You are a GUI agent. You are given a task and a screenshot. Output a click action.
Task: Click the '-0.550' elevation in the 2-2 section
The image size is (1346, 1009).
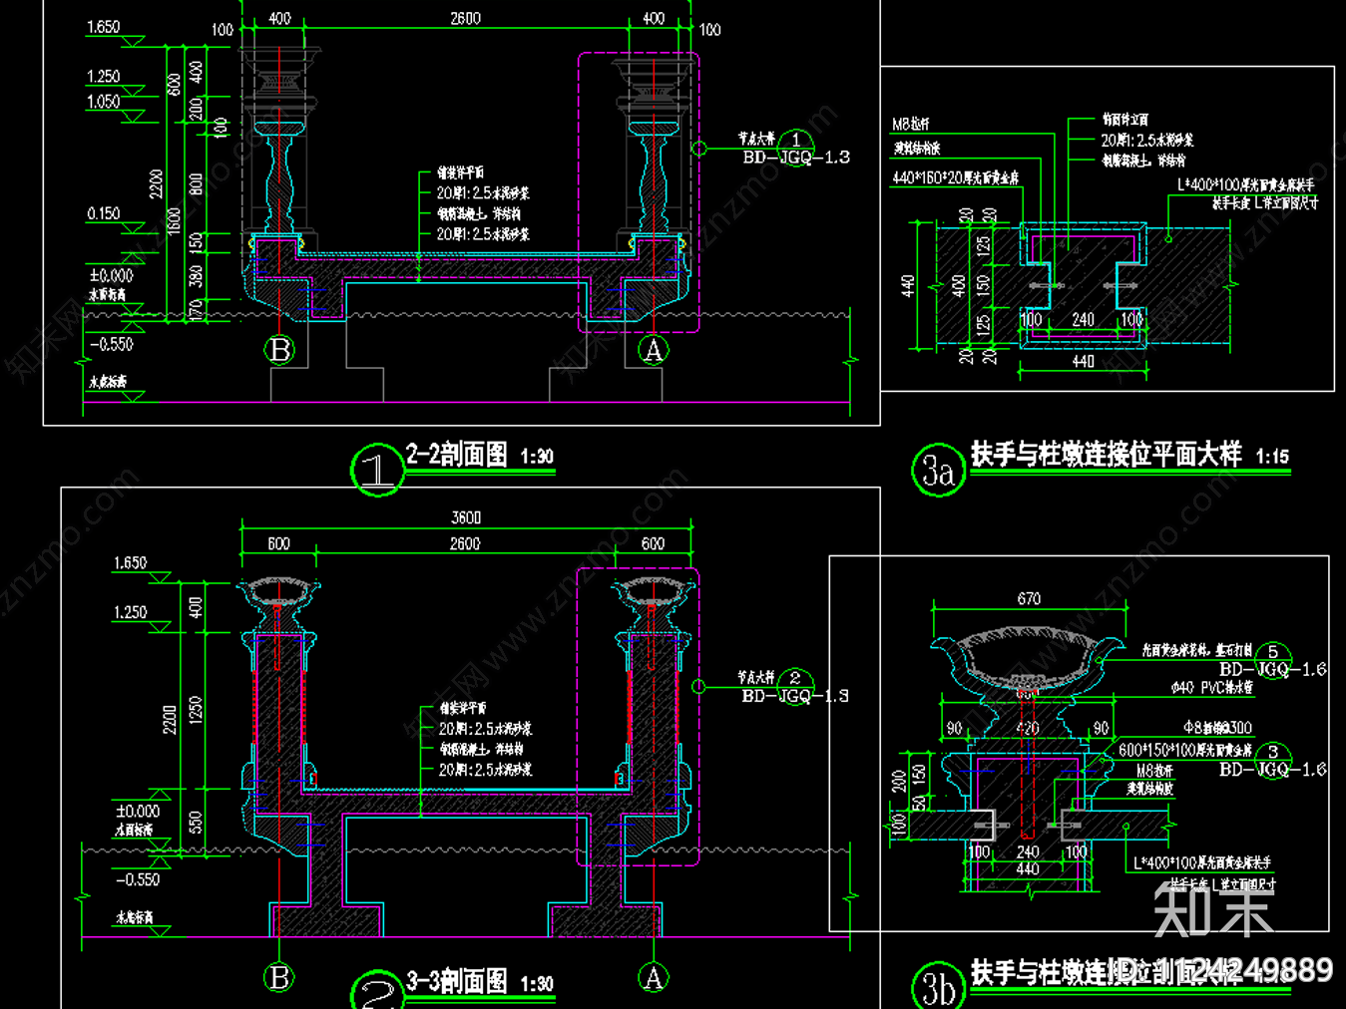(x=112, y=344)
